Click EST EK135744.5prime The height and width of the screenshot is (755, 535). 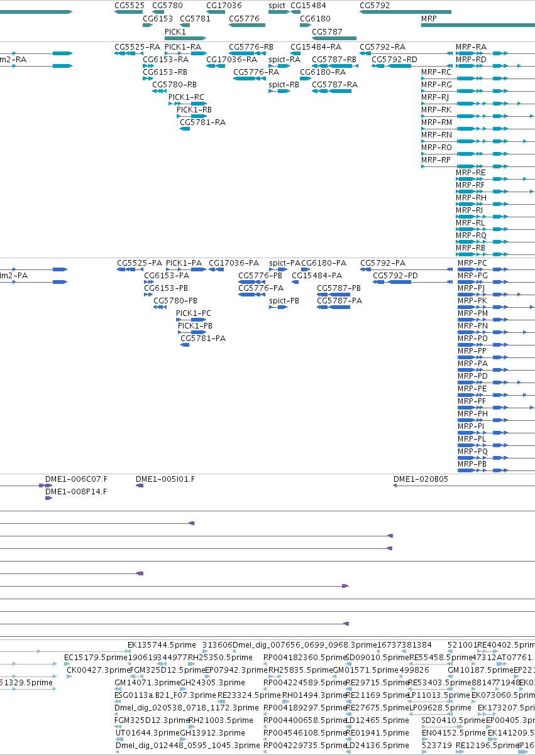(162, 645)
